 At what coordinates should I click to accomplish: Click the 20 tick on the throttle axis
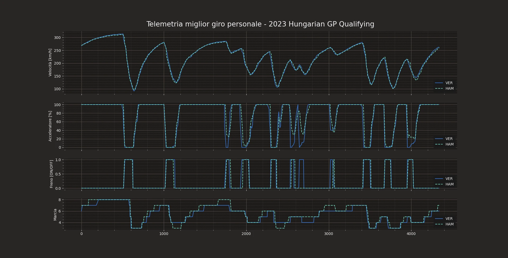click(58, 139)
